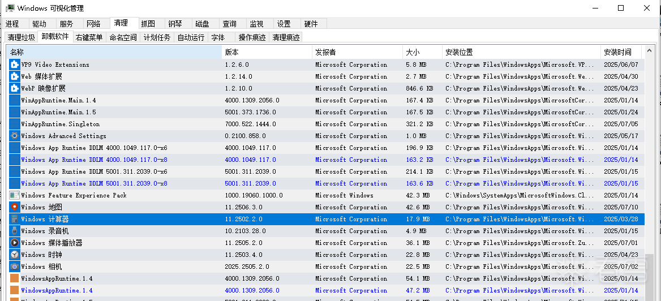
Task: Select the 计划任务 sub-tab
Action: pos(157,37)
